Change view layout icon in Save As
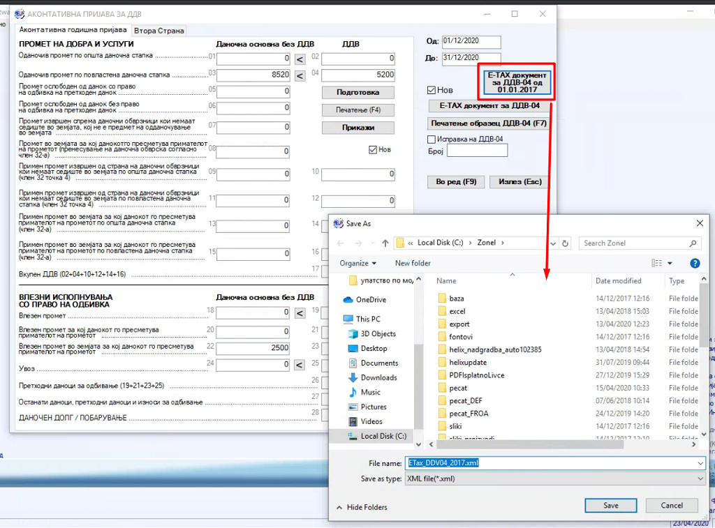The image size is (715, 528). [x=656, y=264]
